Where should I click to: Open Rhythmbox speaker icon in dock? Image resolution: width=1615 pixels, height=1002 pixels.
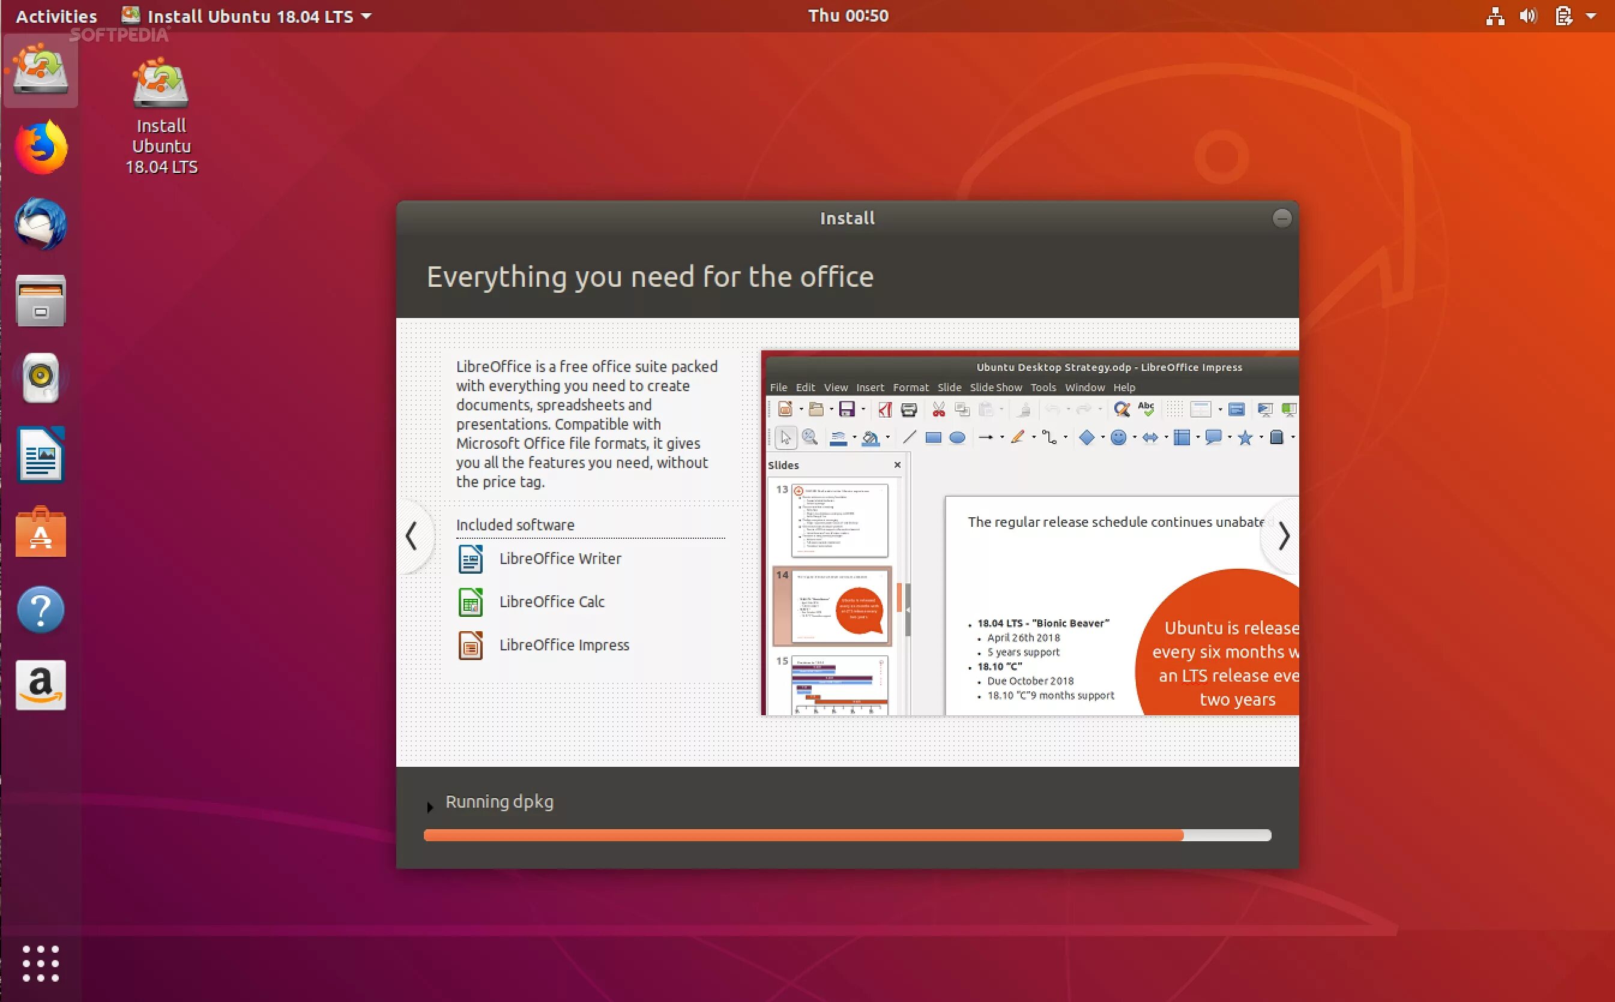(41, 378)
